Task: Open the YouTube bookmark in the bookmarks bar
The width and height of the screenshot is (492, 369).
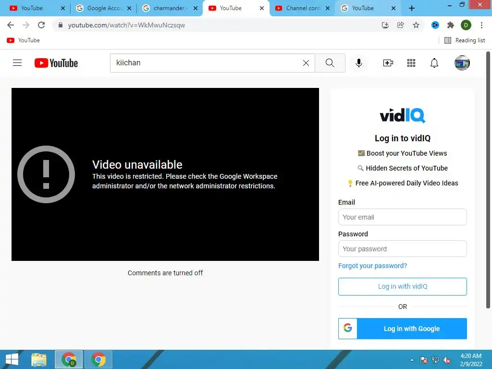Action: coord(24,40)
